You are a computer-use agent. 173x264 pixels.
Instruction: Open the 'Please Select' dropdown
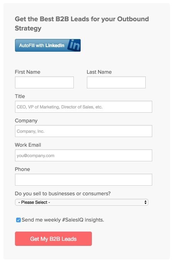(x=82, y=202)
